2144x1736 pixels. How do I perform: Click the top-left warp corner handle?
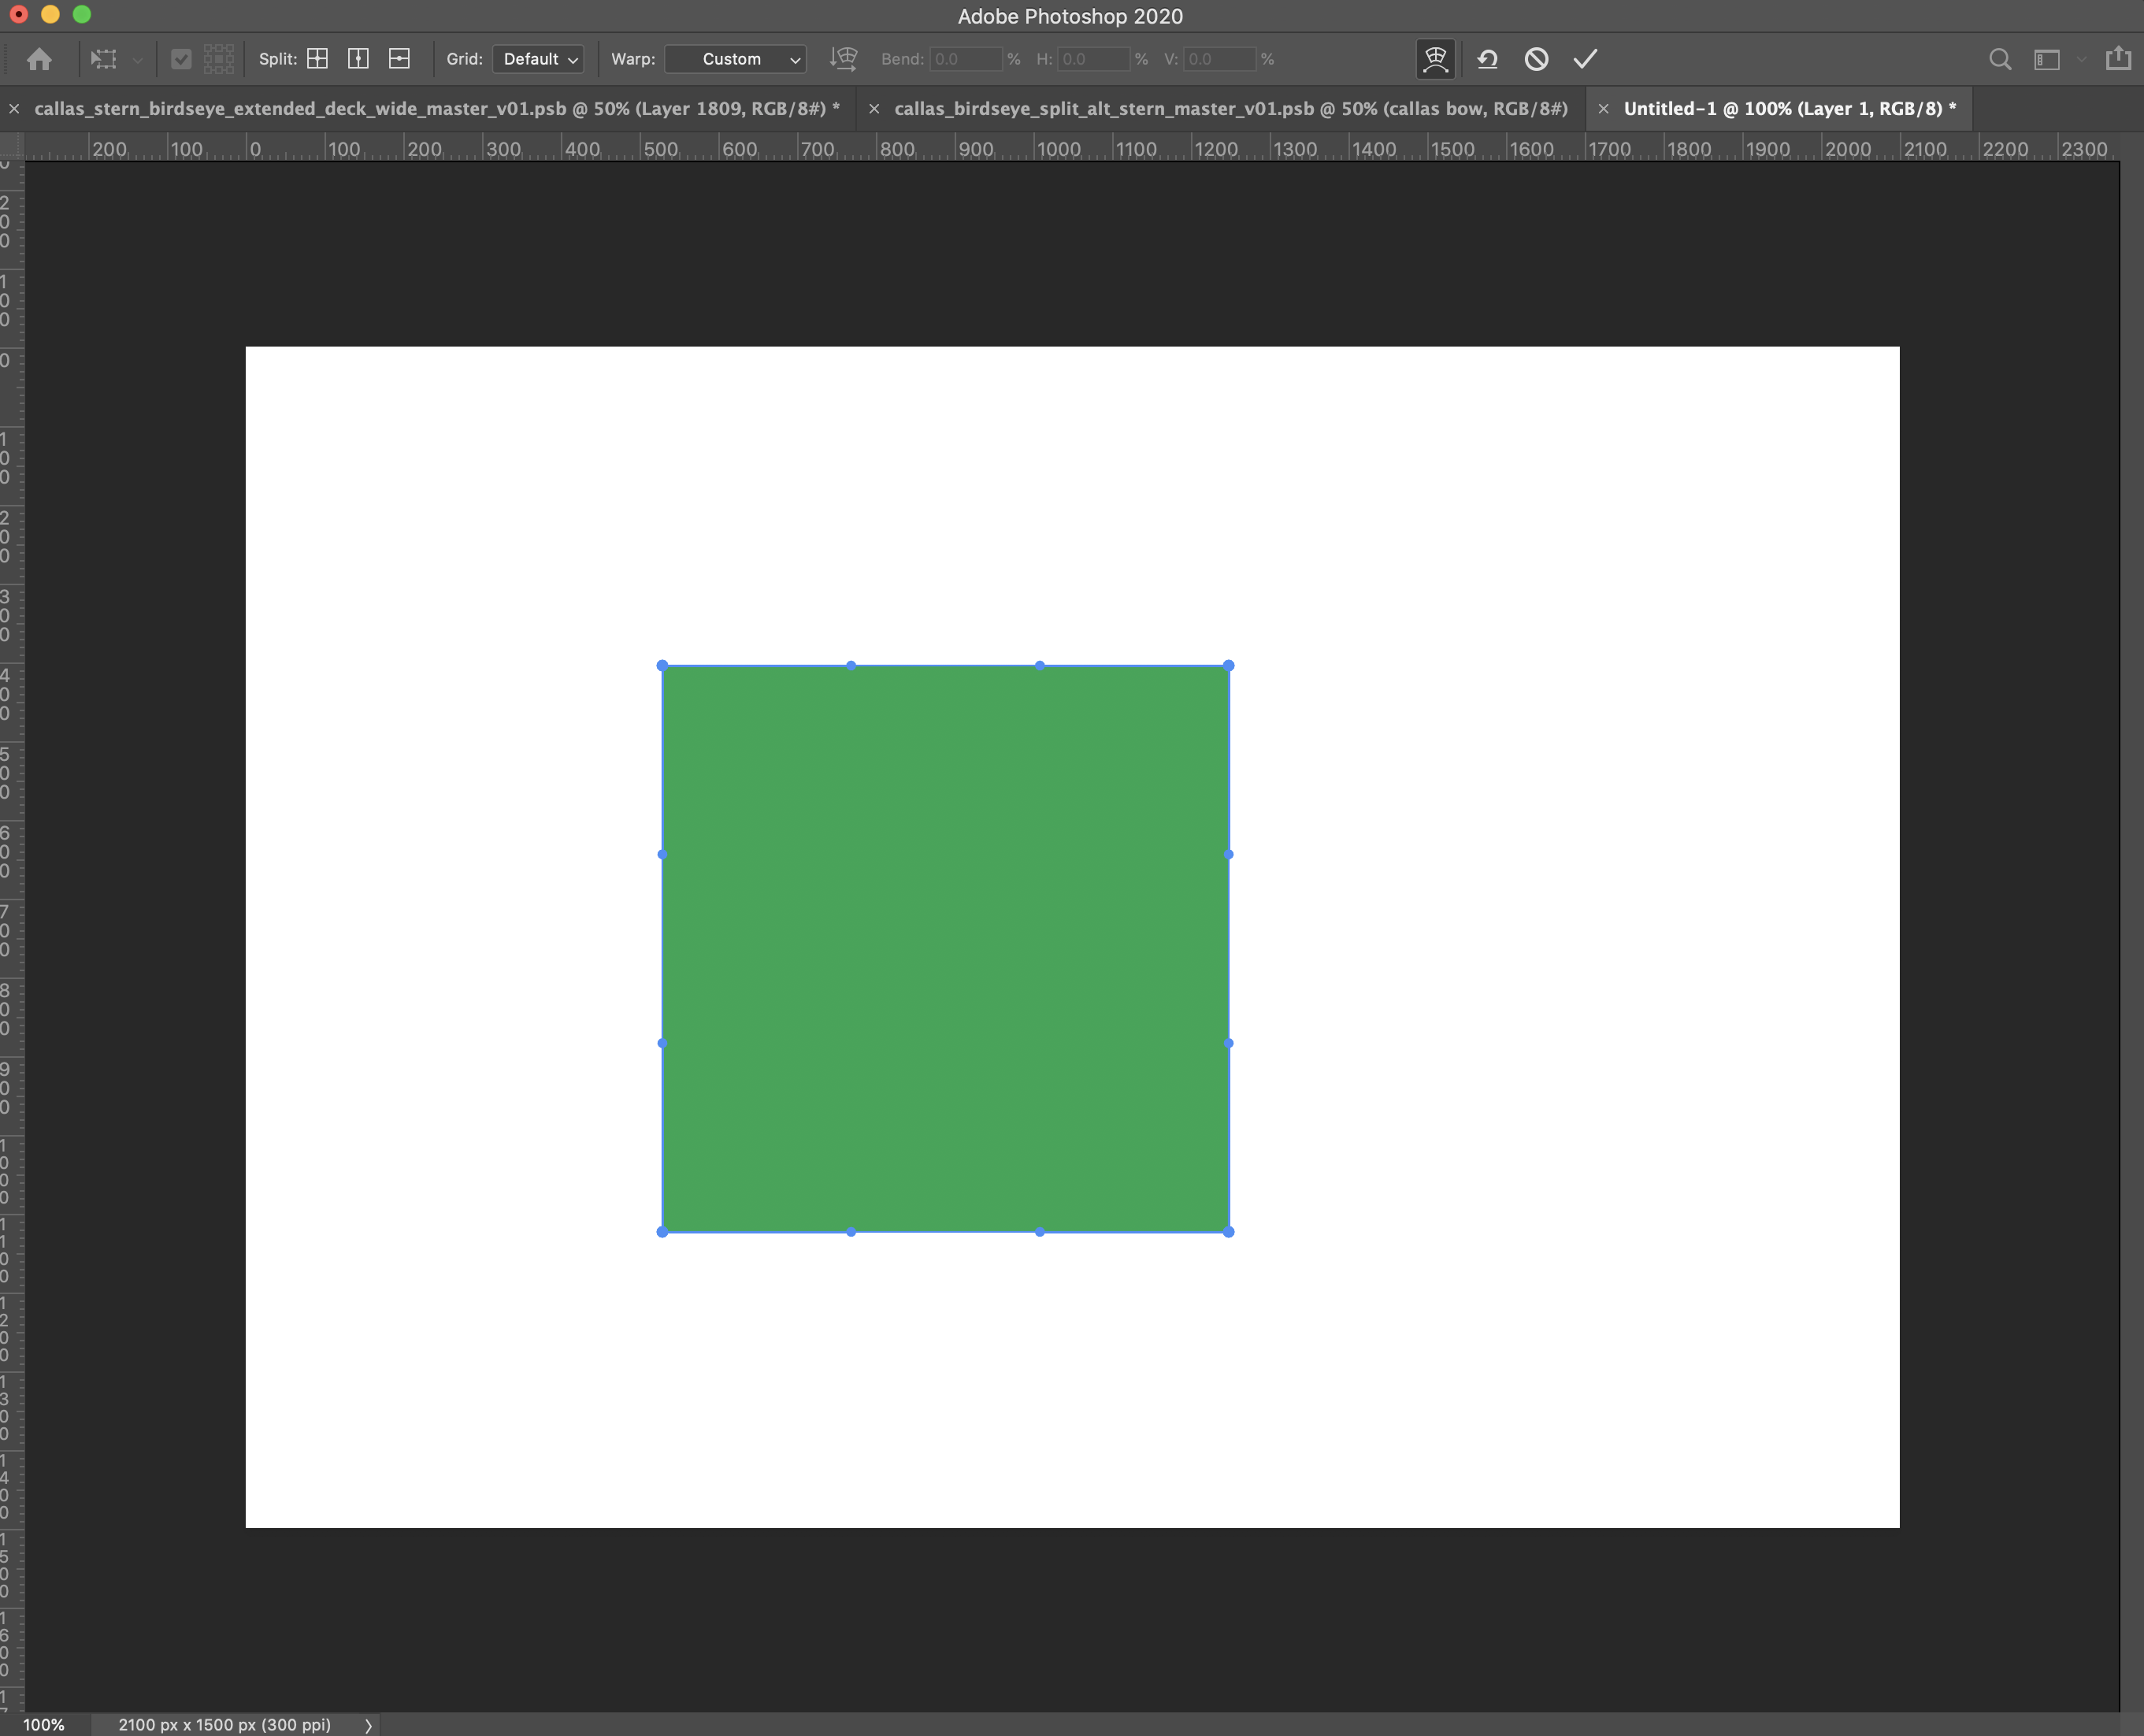pos(662,665)
